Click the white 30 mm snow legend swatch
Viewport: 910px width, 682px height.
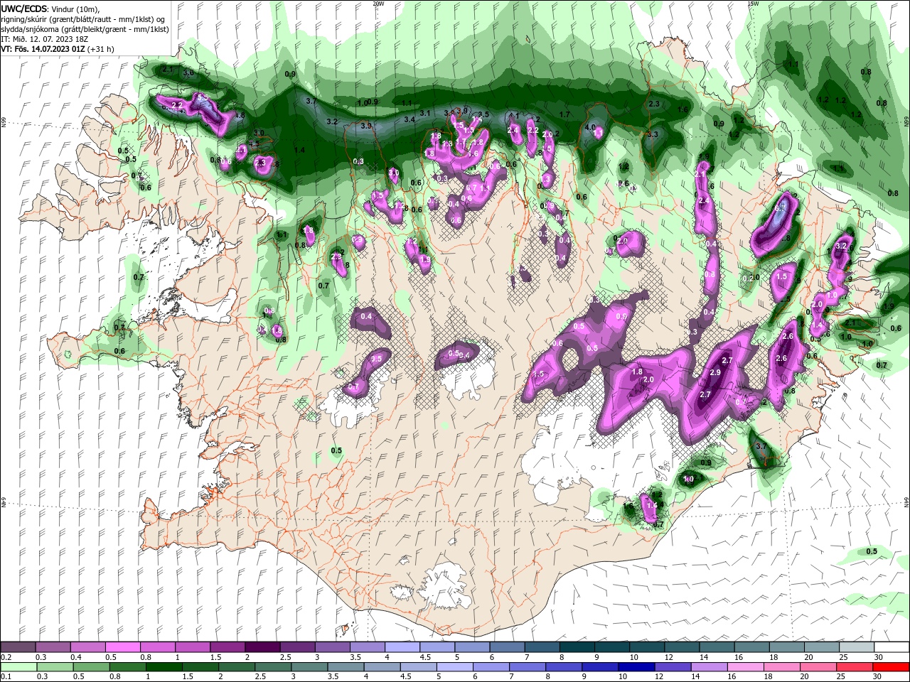coord(892,647)
